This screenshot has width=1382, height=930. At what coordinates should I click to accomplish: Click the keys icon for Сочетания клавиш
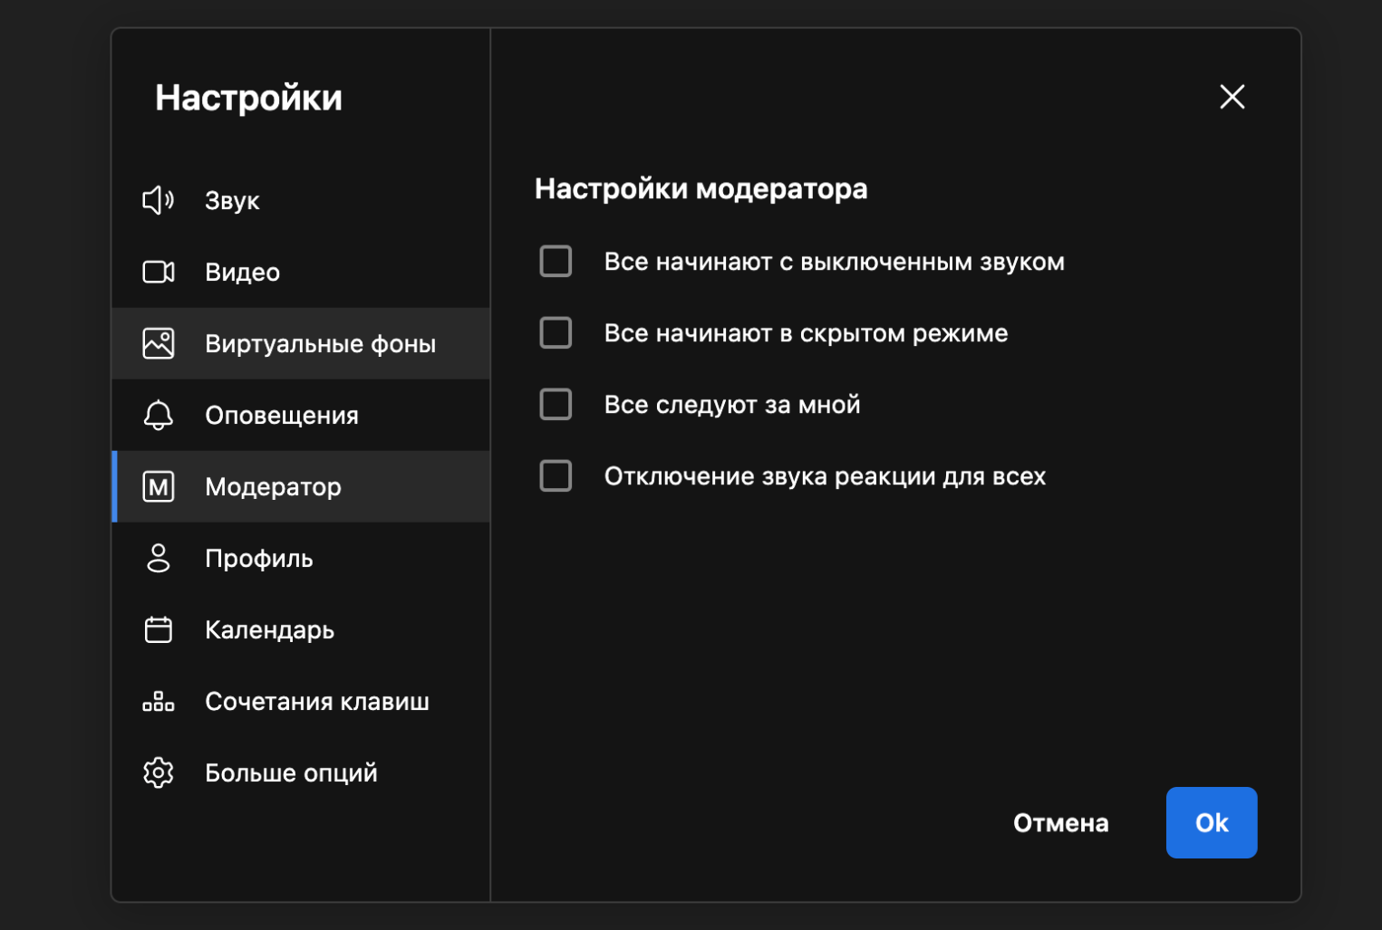159,701
